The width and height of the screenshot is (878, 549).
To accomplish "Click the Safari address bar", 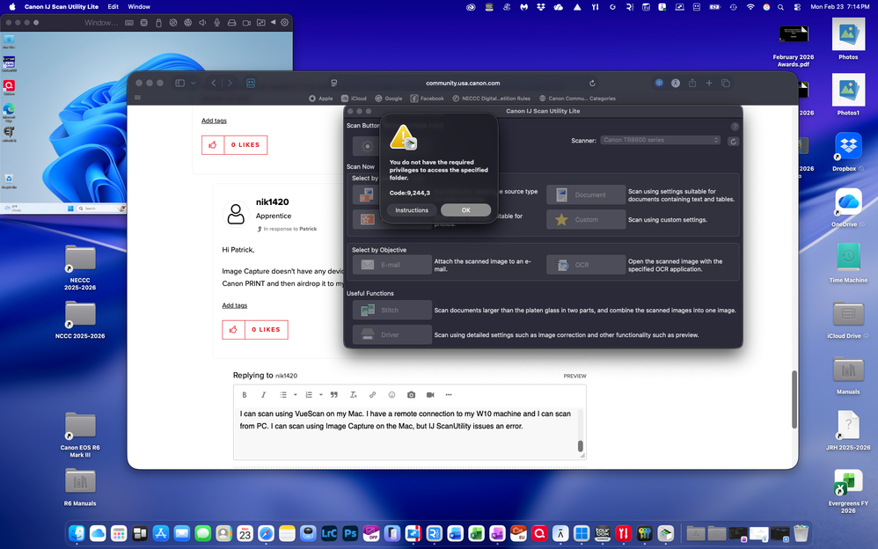I will coord(463,83).
